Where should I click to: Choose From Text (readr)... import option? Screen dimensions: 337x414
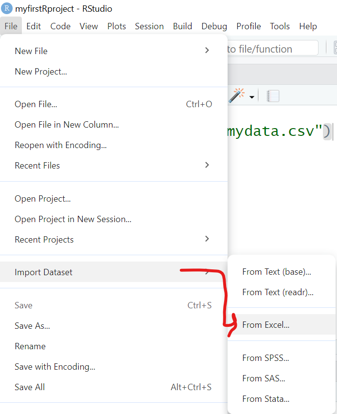pyautogui.click(x=282, y=292)
